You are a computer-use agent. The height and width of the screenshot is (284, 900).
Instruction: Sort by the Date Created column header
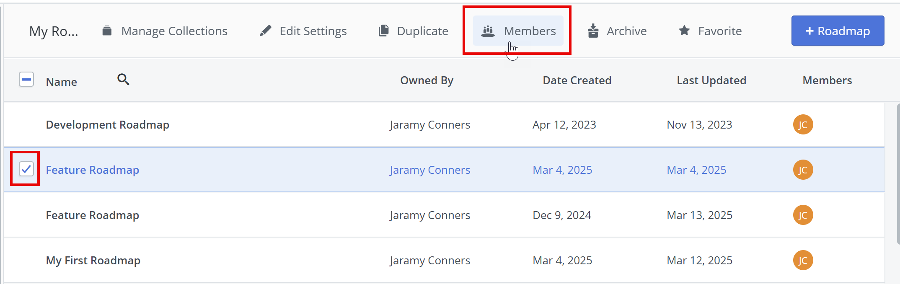coord(577,80)
